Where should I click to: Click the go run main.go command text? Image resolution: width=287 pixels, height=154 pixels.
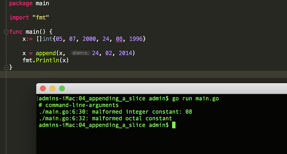195,99
